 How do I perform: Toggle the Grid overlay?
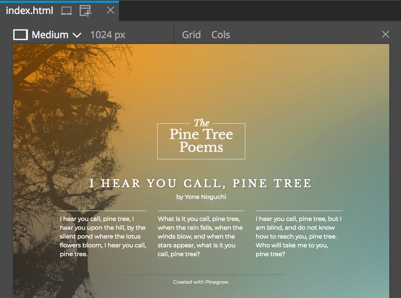pyautogui.click(x=191, y=35)
